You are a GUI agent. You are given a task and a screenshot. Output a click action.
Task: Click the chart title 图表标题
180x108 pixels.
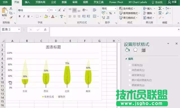(53, 47)
